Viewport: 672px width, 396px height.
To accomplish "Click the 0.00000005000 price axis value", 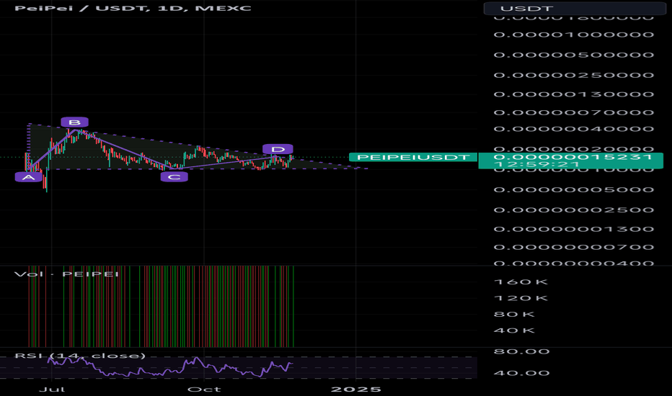I will [x=574, y=190].
